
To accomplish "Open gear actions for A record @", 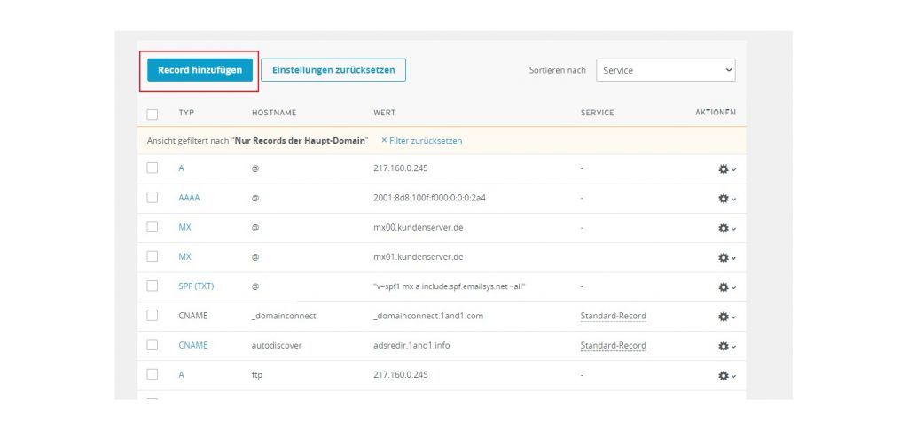I will click(x=726, y=168).
